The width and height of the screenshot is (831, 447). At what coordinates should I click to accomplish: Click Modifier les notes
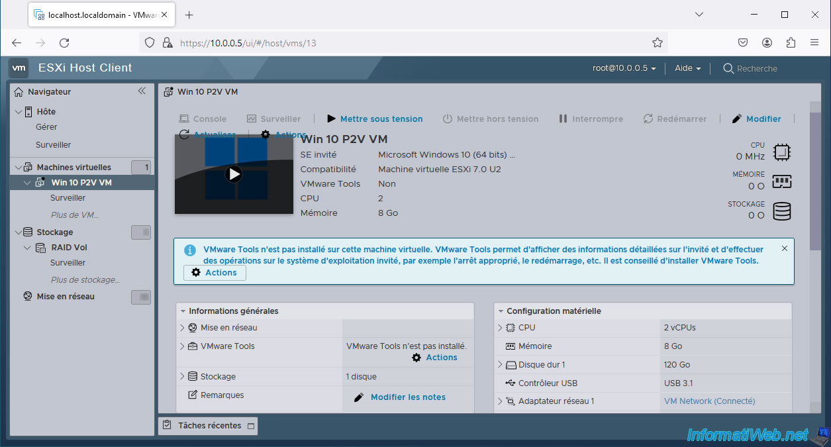coord(408,397)
